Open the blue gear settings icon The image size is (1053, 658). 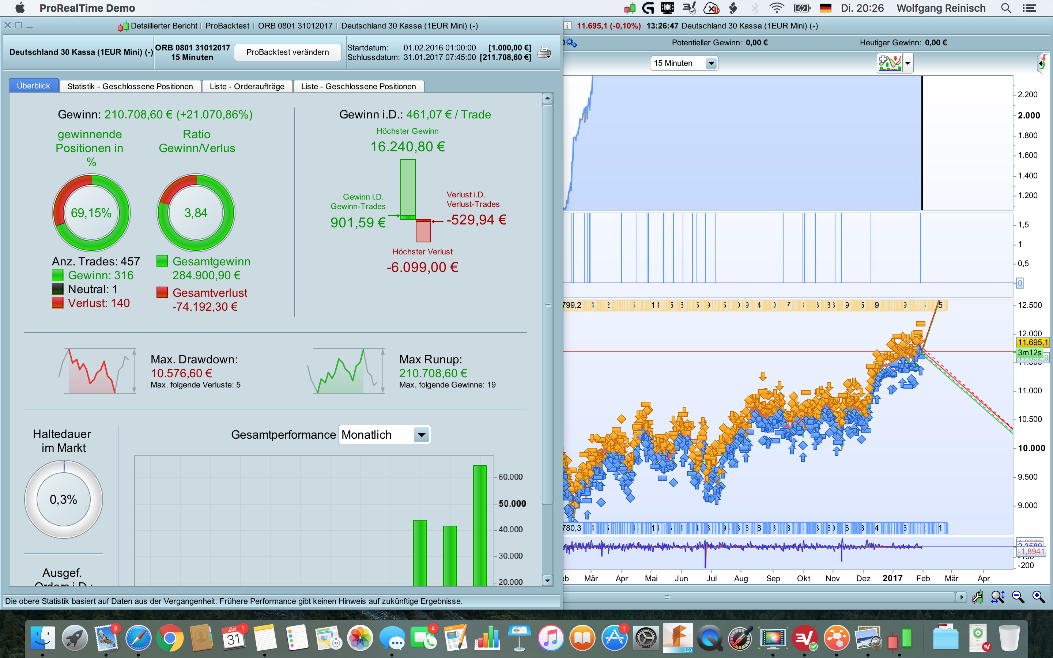pos(571,43)
